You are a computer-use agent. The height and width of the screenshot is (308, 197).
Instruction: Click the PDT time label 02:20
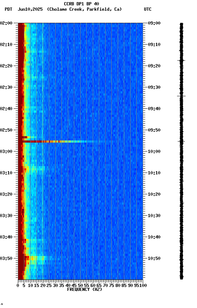(6, 66)
